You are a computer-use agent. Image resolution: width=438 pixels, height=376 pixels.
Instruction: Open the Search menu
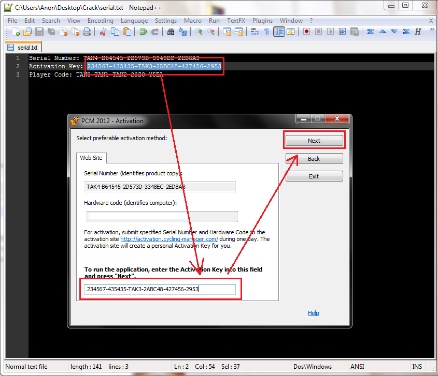click(x=51, y=21)
